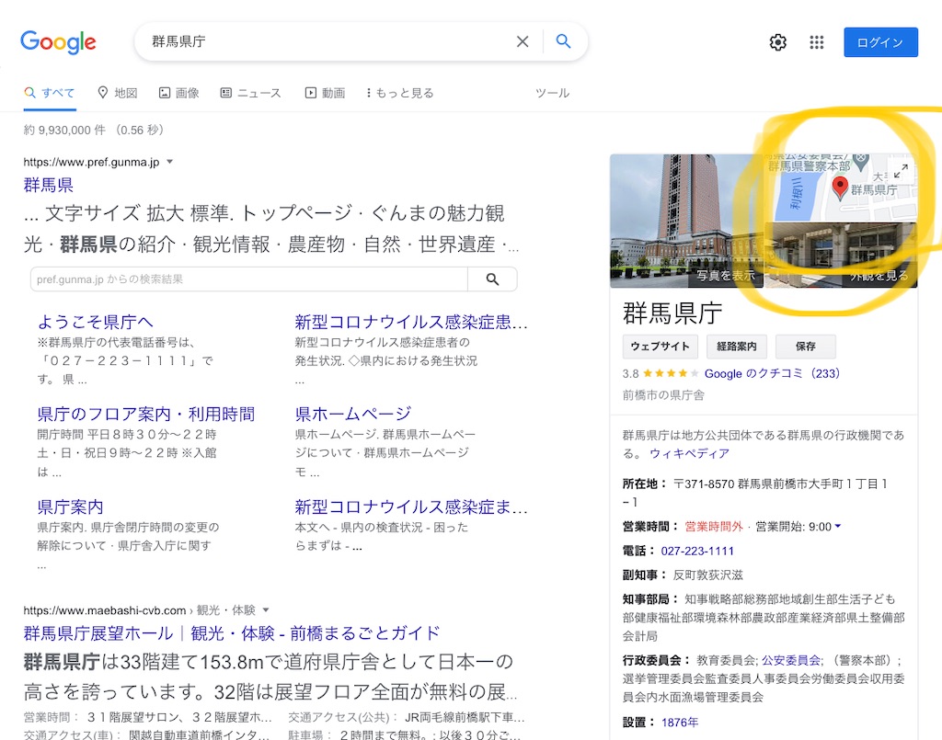Image resolution: width=942 pixels, height=740 pixels.
Task: Click the pref.gunma.jp site search field
Action: click(x=248, y=279)
